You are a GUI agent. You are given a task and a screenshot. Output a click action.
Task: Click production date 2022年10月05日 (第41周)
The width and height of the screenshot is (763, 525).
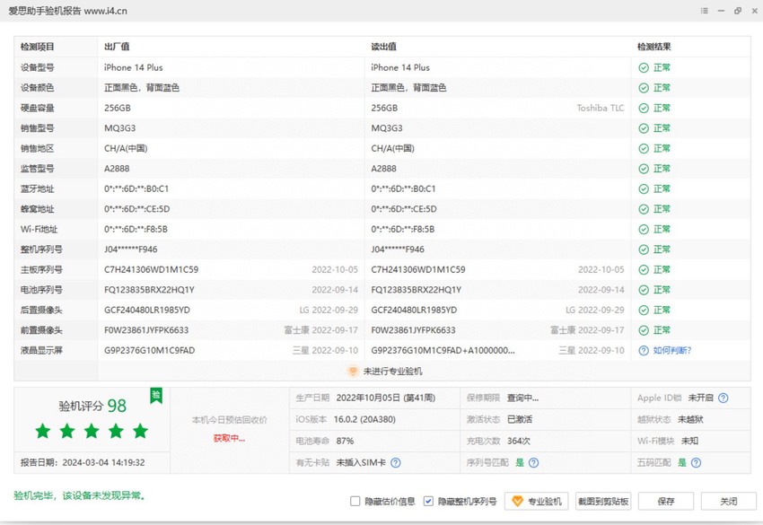(386, 398)
